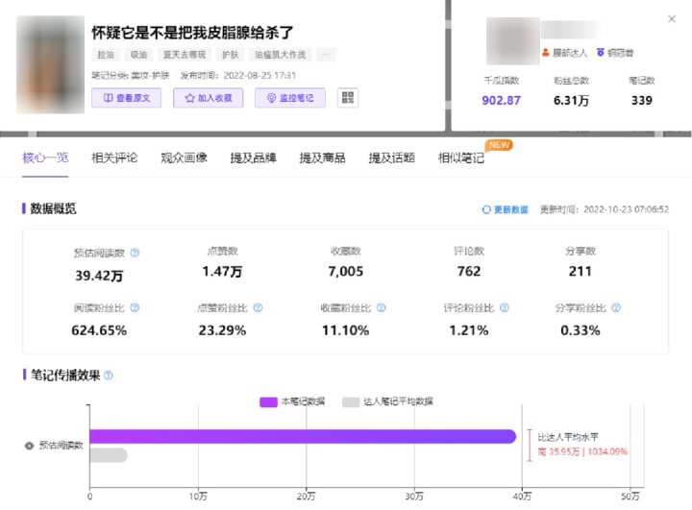
Task: Click the 更新时间 2022-10-23 07:06:52 text
Action: coord(605,209)
